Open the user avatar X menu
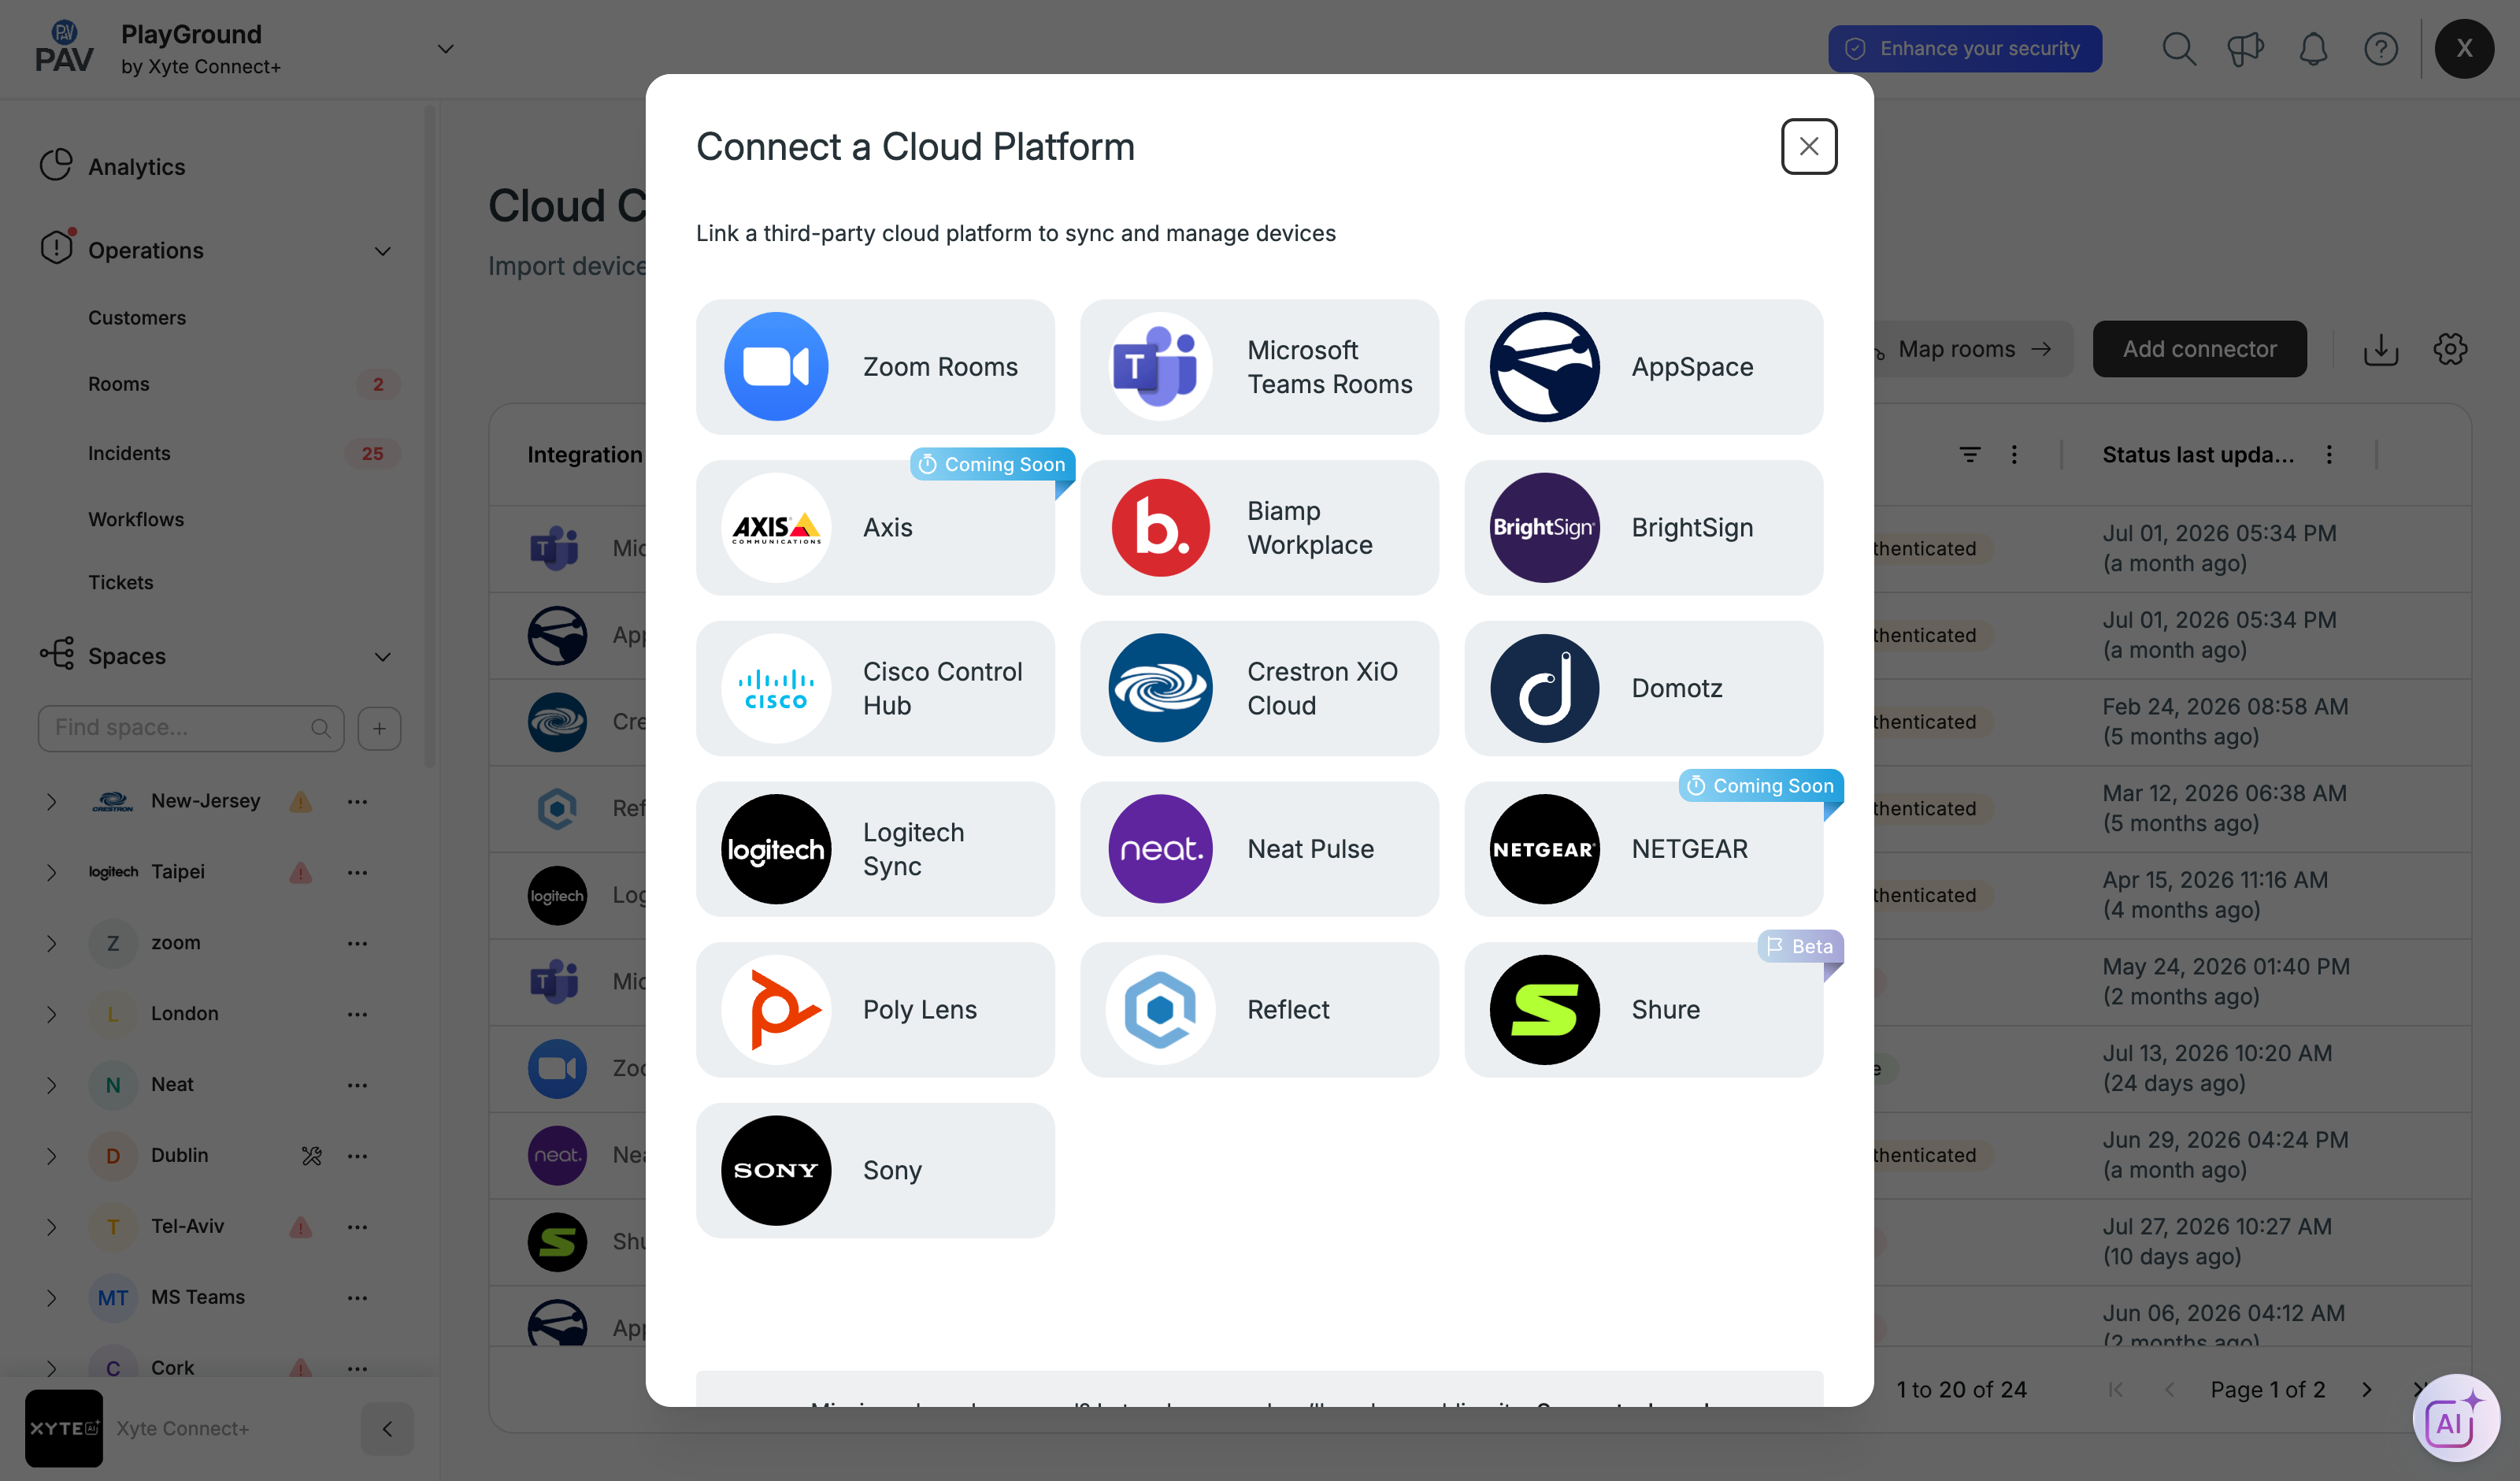The image size is (2520, 1481). (2464, 48)
